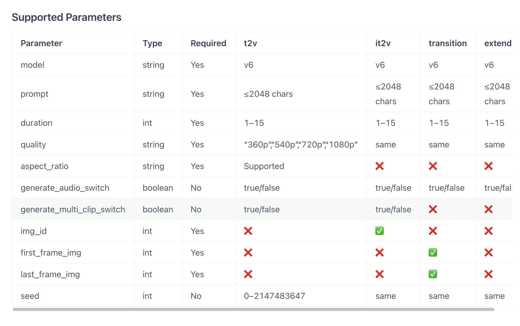
Task: Click the generate_audio_switch parameter name
Action: click(x=65, y=188)
